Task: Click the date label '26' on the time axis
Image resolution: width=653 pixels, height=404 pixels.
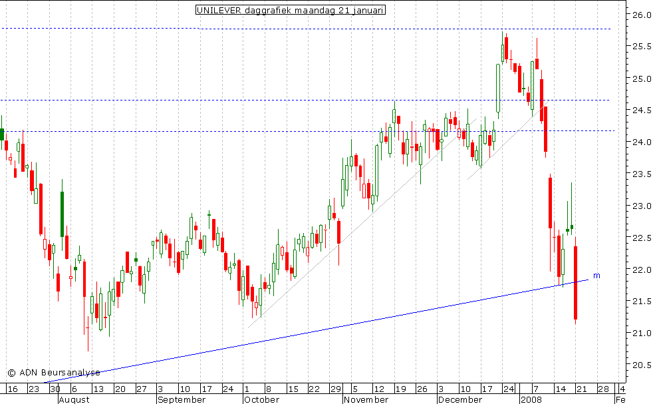Action: pos(422,389)
